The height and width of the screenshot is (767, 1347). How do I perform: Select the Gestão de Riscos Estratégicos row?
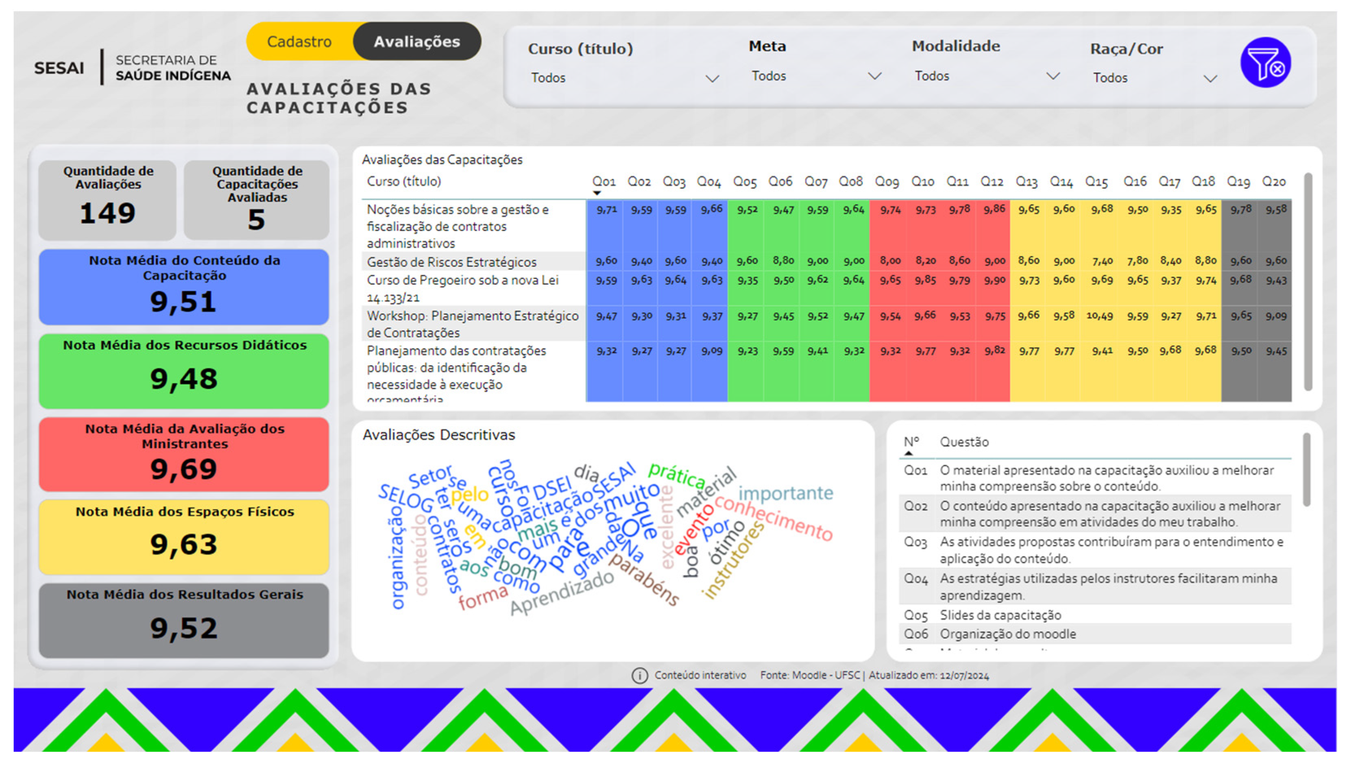(x=451, y=262)
